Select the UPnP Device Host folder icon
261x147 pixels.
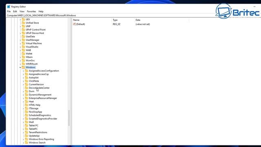pos(24,33)
